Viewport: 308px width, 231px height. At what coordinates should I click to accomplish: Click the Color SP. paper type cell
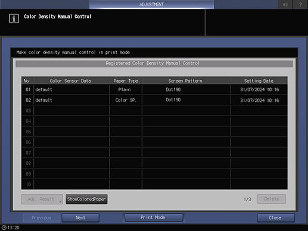pyautogui.click(x=126, y=100)
